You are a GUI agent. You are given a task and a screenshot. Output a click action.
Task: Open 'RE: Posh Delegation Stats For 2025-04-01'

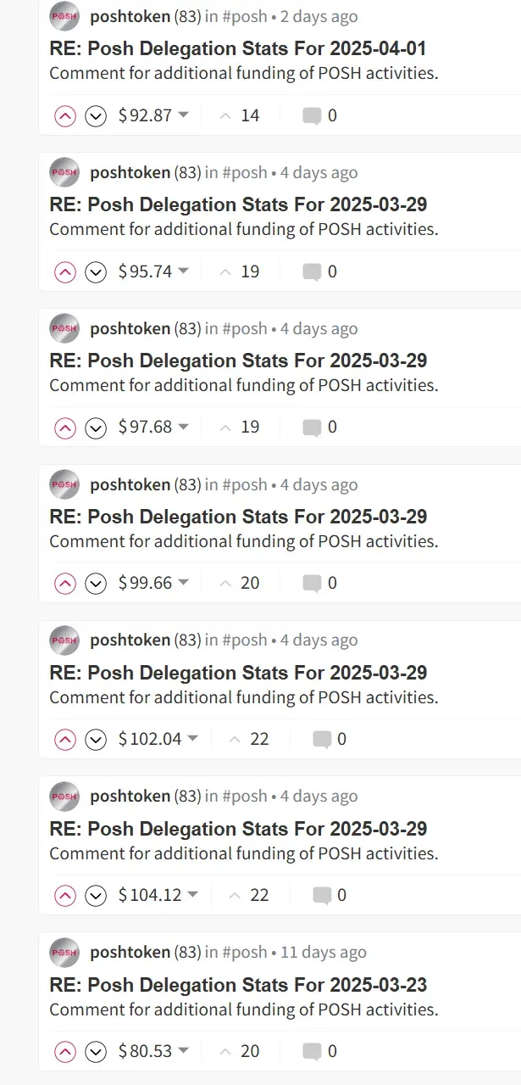tap(238, 48)
